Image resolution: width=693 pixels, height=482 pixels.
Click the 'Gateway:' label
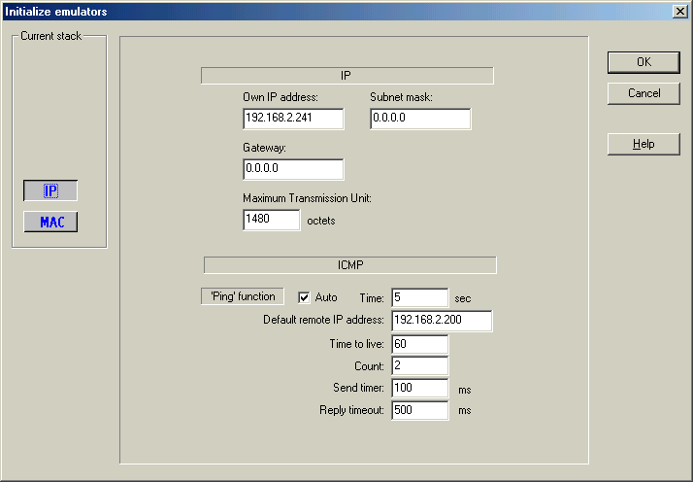click(x=264, y=148)
